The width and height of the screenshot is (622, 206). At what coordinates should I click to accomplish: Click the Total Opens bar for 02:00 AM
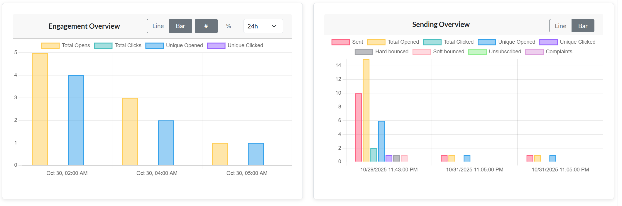coord(40,109)
